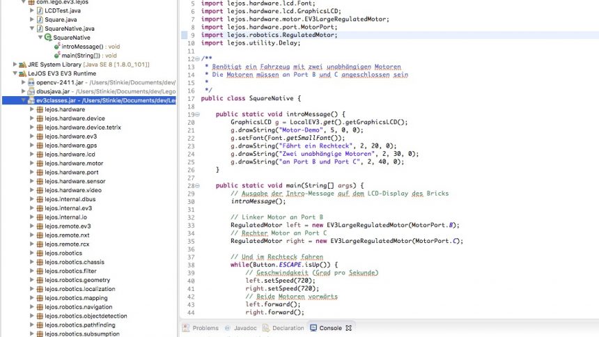The width and height of the screenshot is (599, 337).
Task: Select lejos.hardware.gps package row
Action: click(70, 146)
